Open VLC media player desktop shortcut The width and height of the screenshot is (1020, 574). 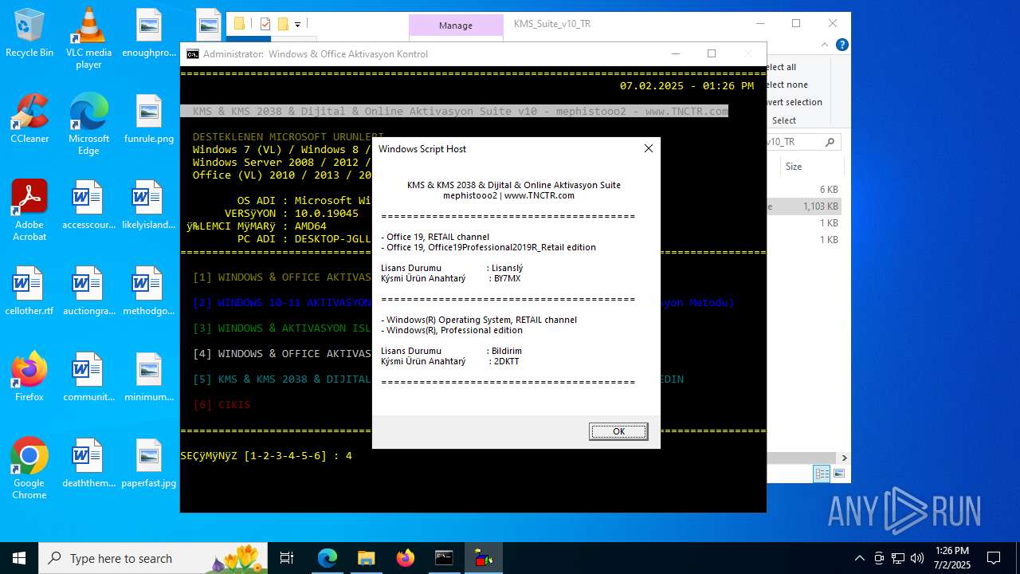(x=88, y=37)
